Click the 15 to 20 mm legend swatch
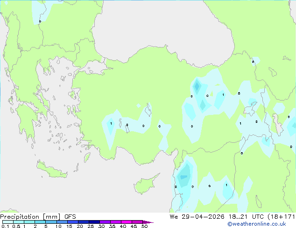 pyautogui.click(x=72, y=222)
